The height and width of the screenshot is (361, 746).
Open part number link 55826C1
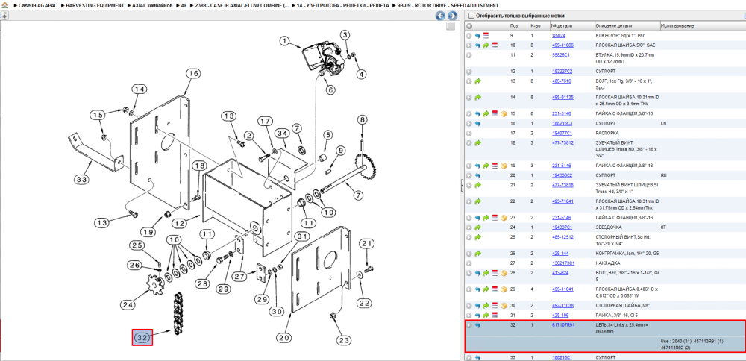coord(560,55)
